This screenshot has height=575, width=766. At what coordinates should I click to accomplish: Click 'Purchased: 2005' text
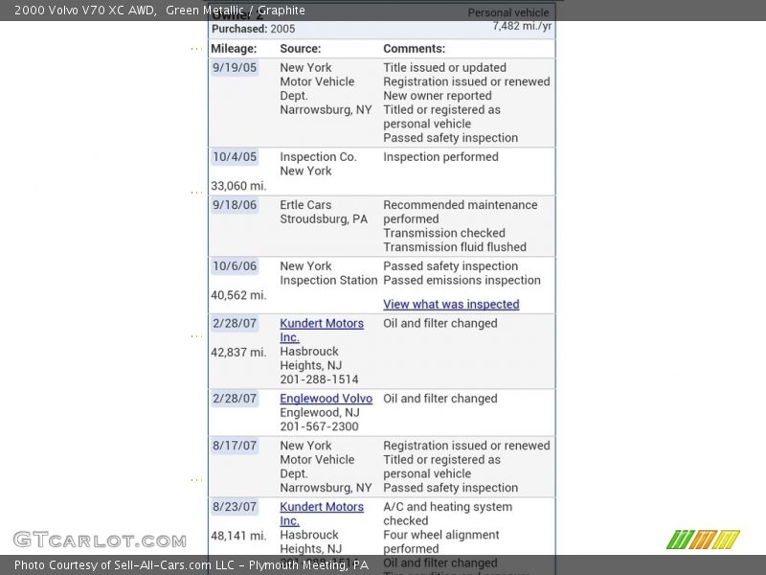tap(253, 29)
